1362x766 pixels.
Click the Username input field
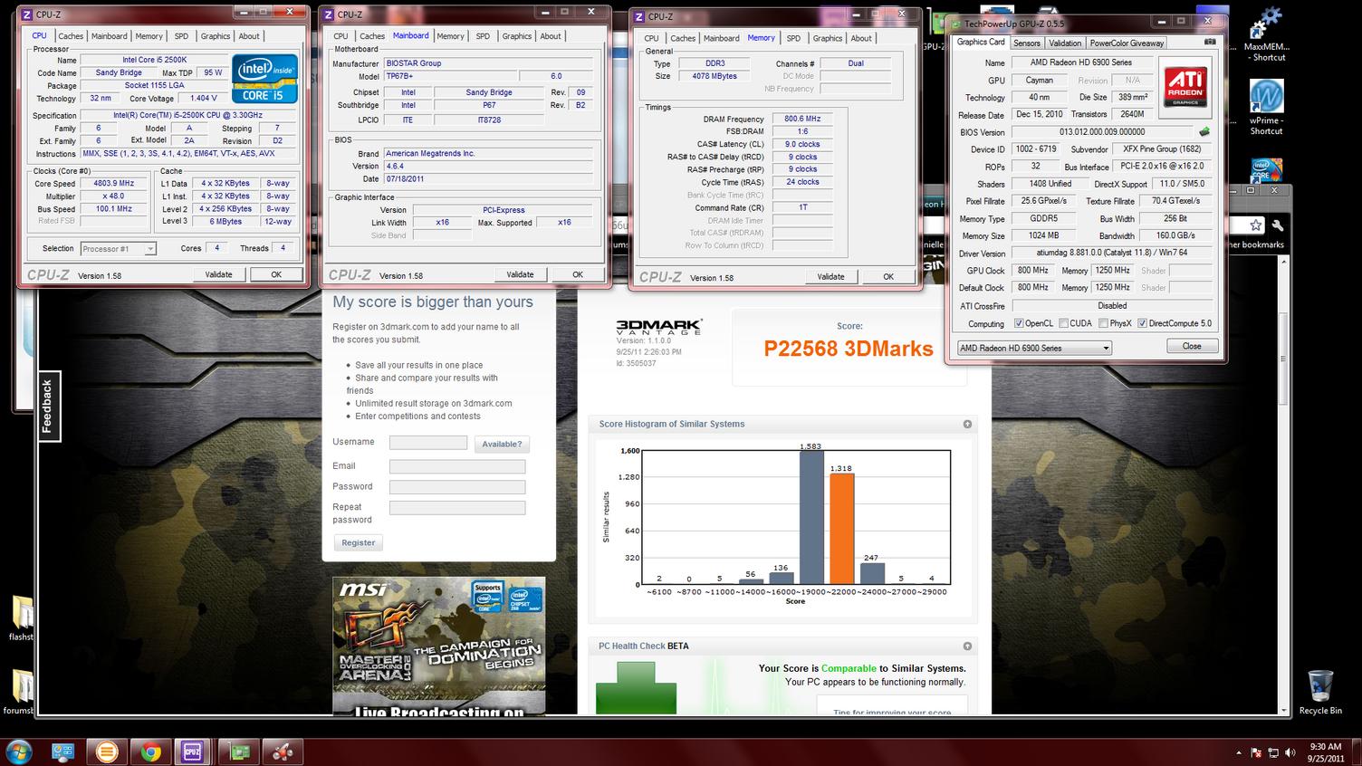[428, 443]
